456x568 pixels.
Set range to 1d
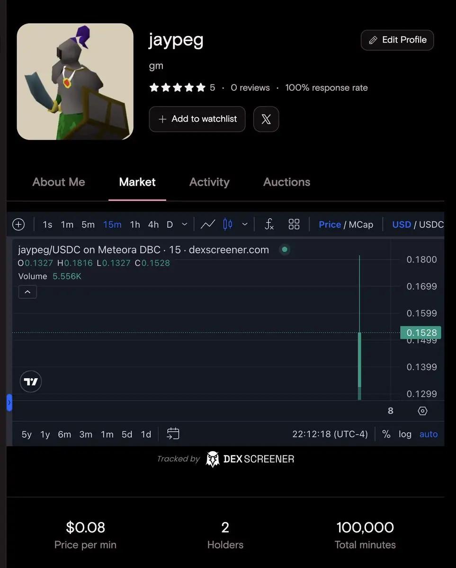tap(146, 435)
